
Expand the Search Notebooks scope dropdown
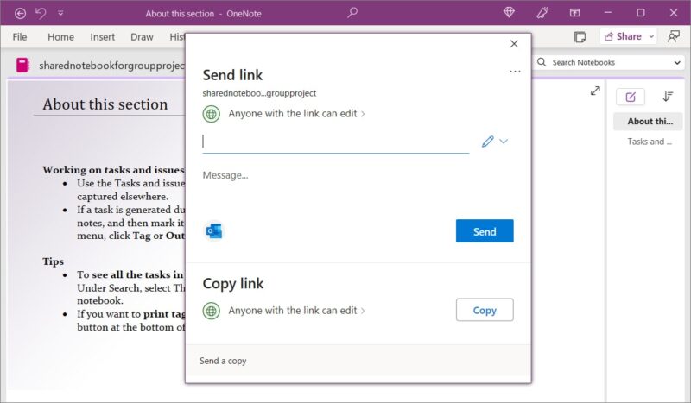[677, 62]
